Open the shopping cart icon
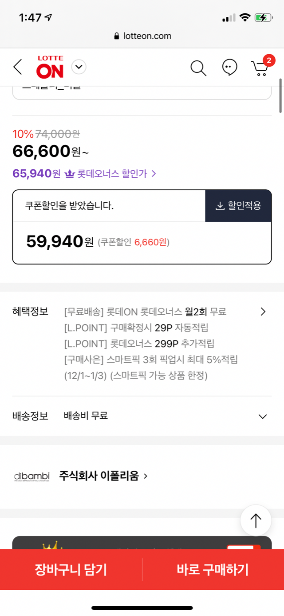This screenshot has width=284, height=616. [260, 68]
